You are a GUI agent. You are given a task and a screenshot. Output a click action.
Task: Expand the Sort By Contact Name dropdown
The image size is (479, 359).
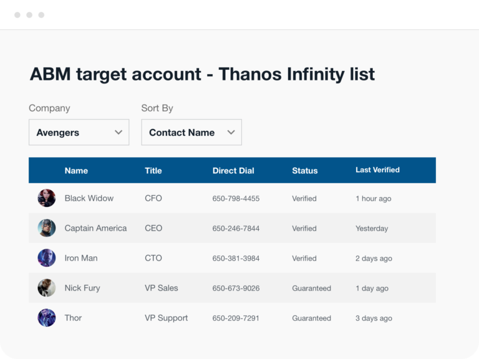pos(191,132)
